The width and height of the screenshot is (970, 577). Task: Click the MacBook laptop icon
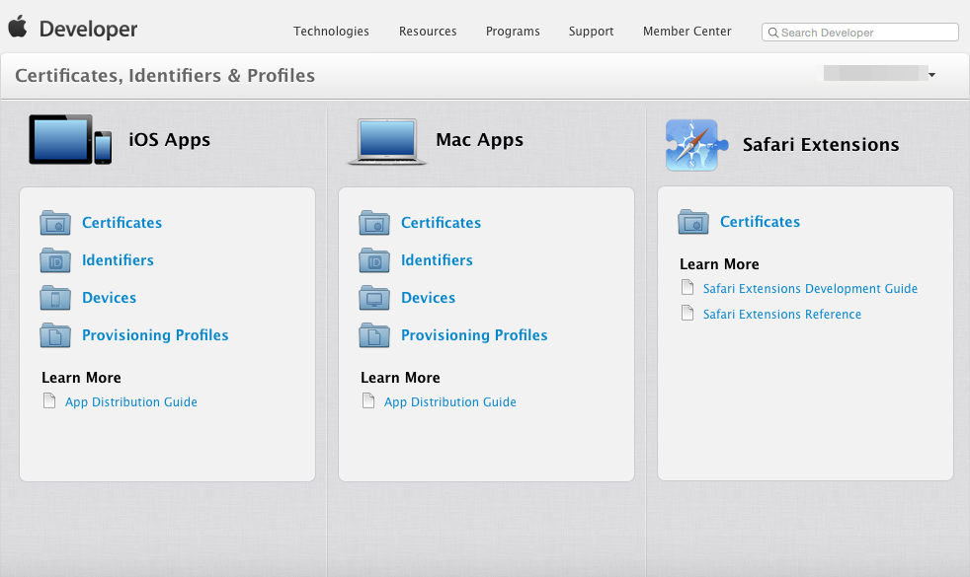click(x=386, y=141)
